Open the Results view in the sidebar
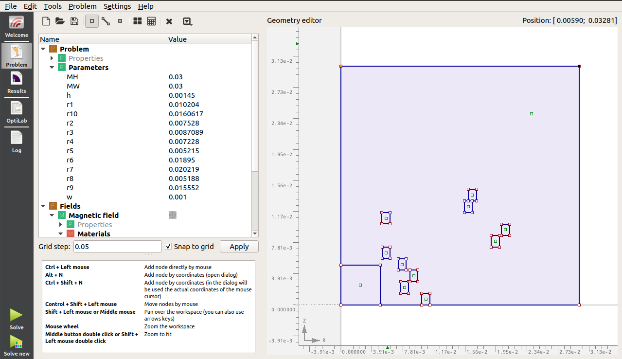 [17, 82]
